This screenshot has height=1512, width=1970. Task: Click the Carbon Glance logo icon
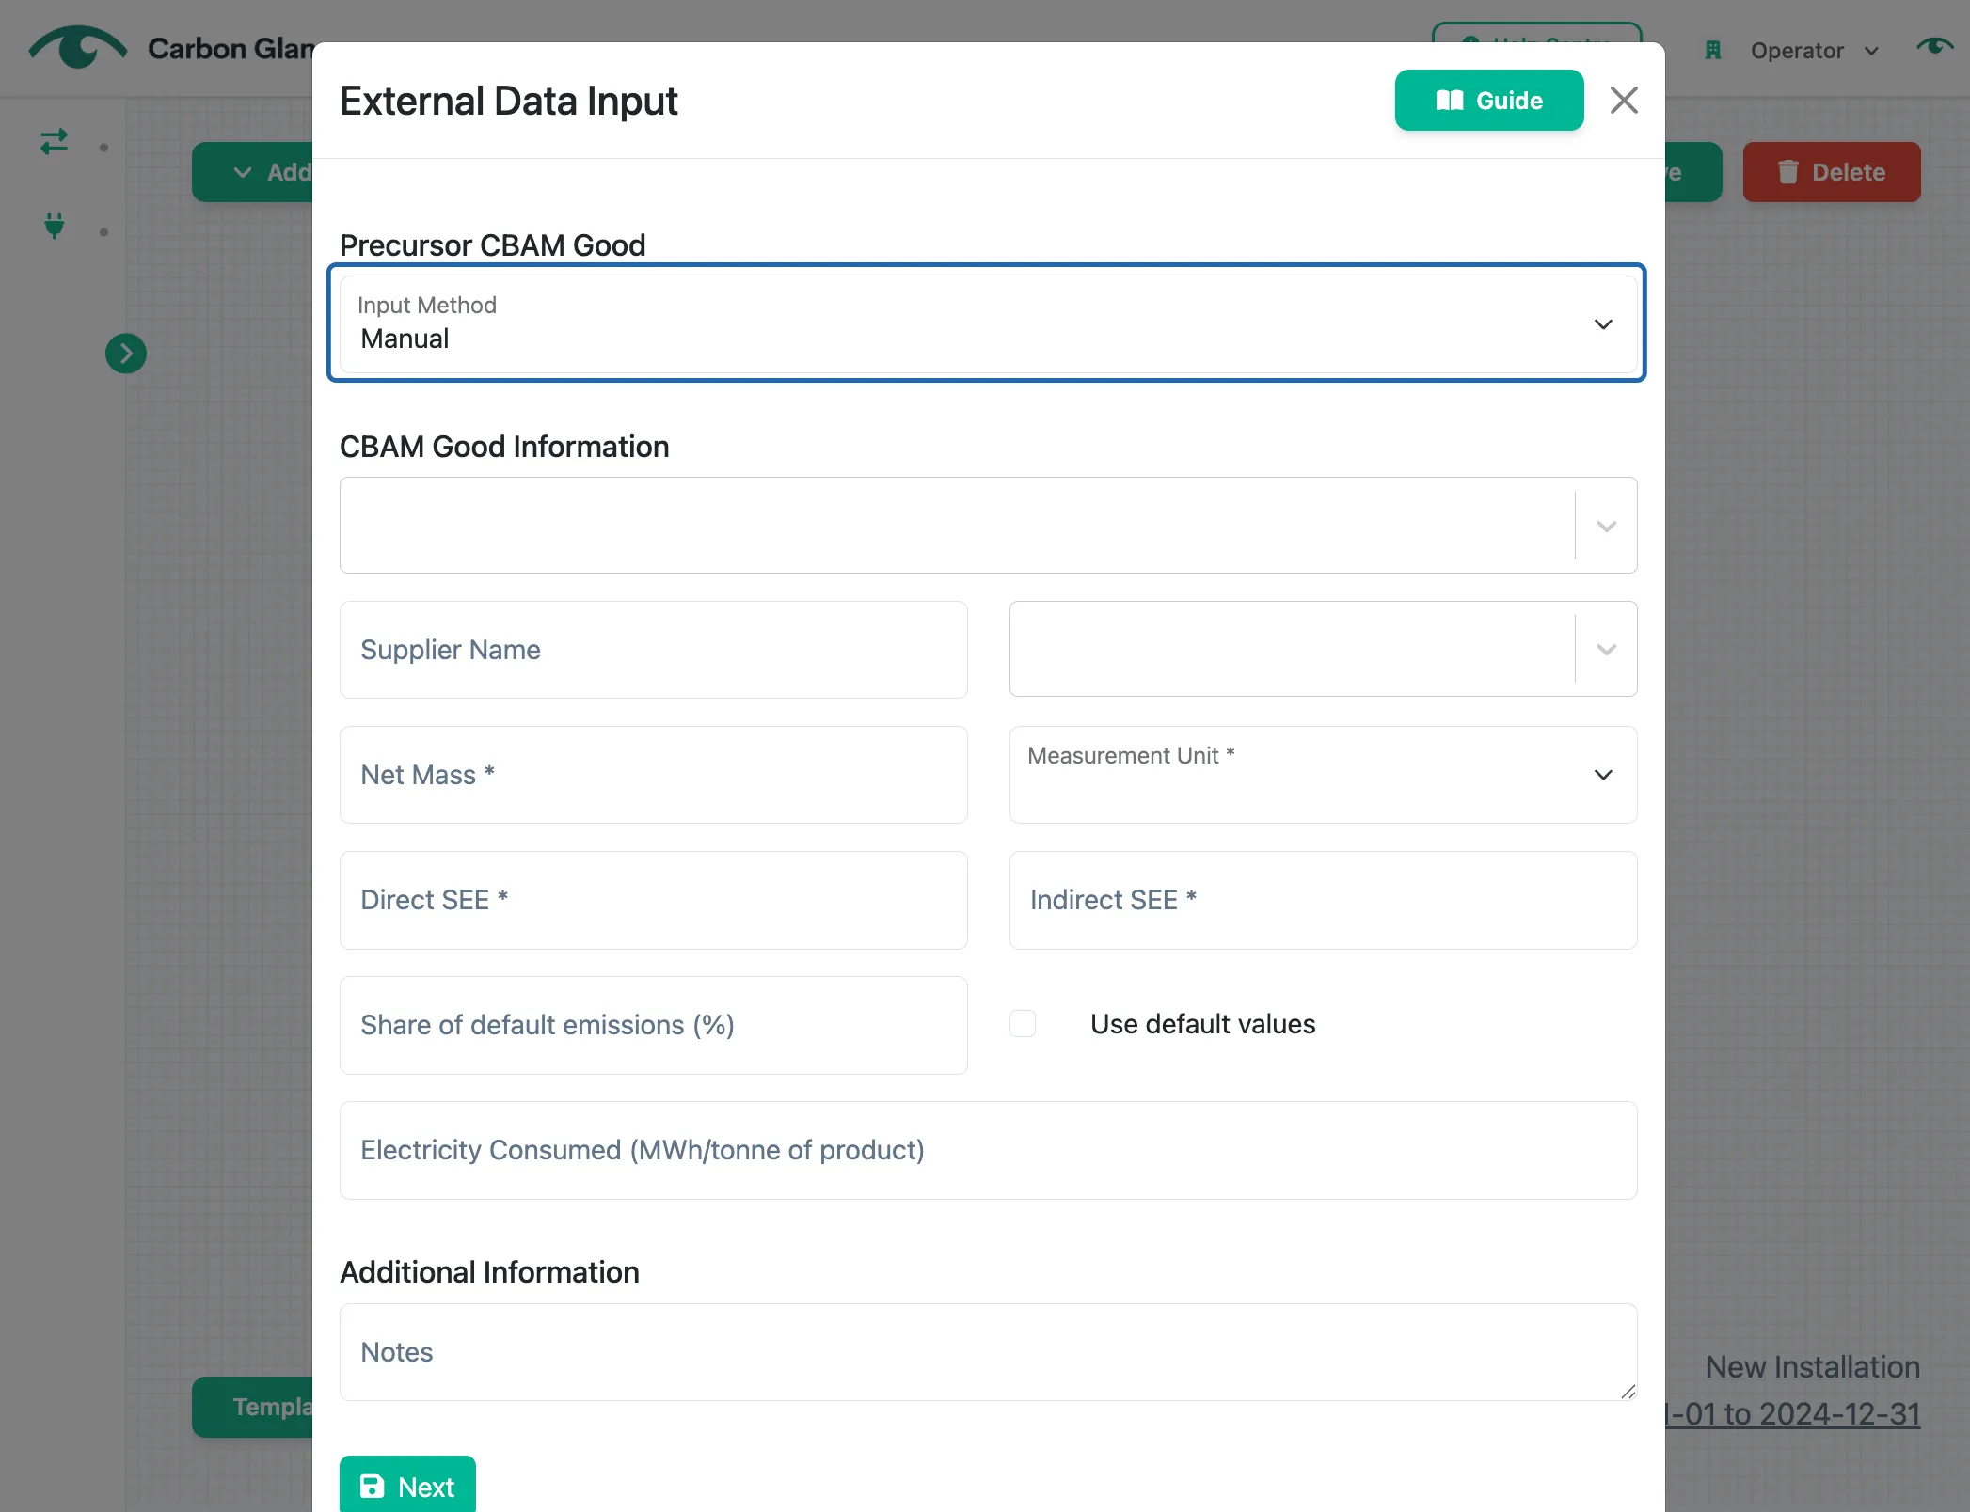77,47
